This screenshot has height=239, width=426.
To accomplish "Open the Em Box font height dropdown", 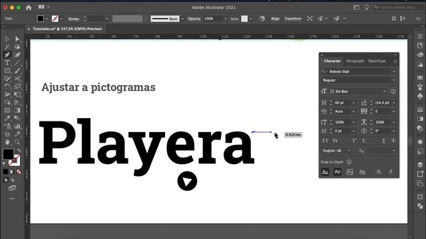I will coord(385,92).
